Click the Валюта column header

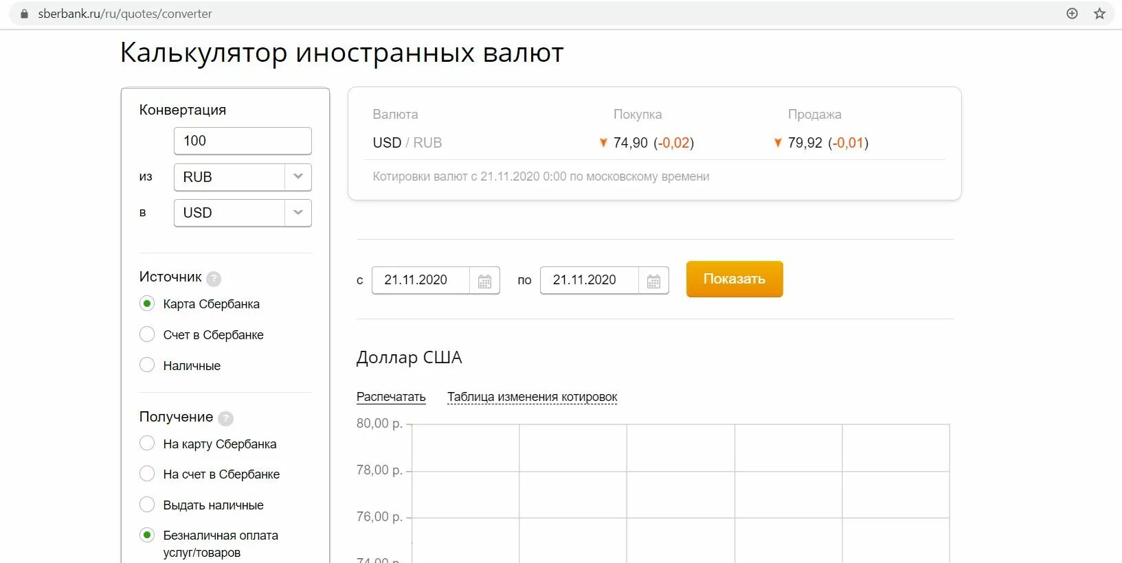[395, 115]
